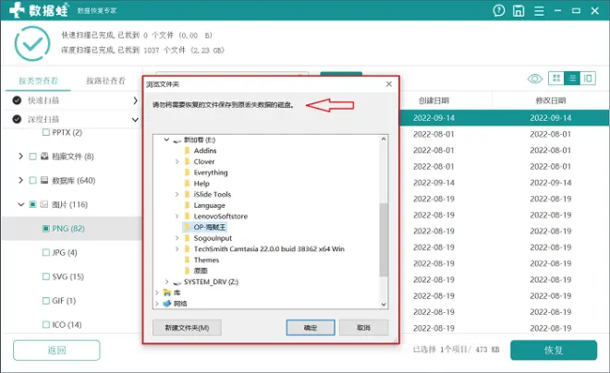Open the help icon in title bar

click(x=499, y=10)
